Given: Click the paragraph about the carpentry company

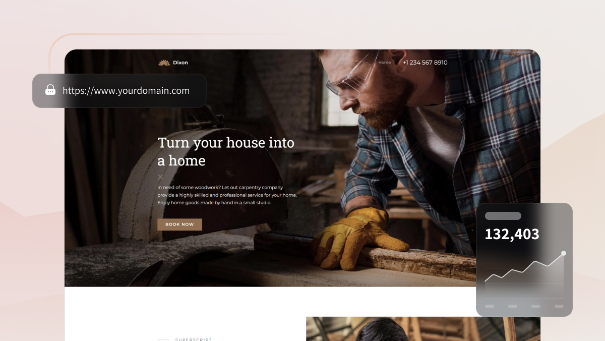Looking at the screenshot, I should coord(227,195).
